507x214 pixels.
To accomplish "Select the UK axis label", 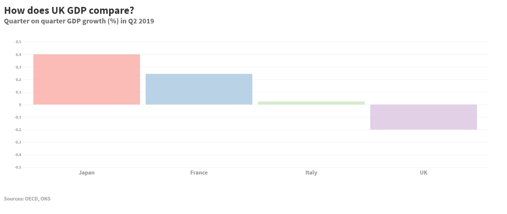I will [x=423, y=173].
